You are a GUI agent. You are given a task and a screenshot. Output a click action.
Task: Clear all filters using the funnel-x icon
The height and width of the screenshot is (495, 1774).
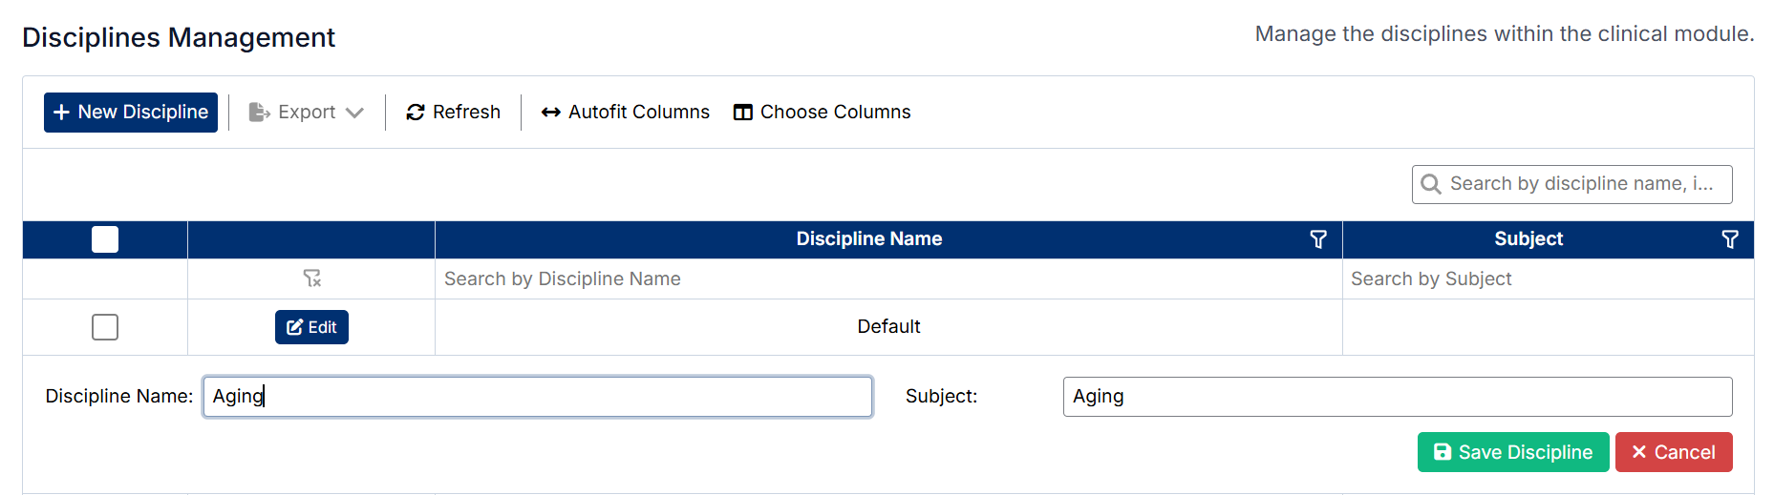[311, 278]
